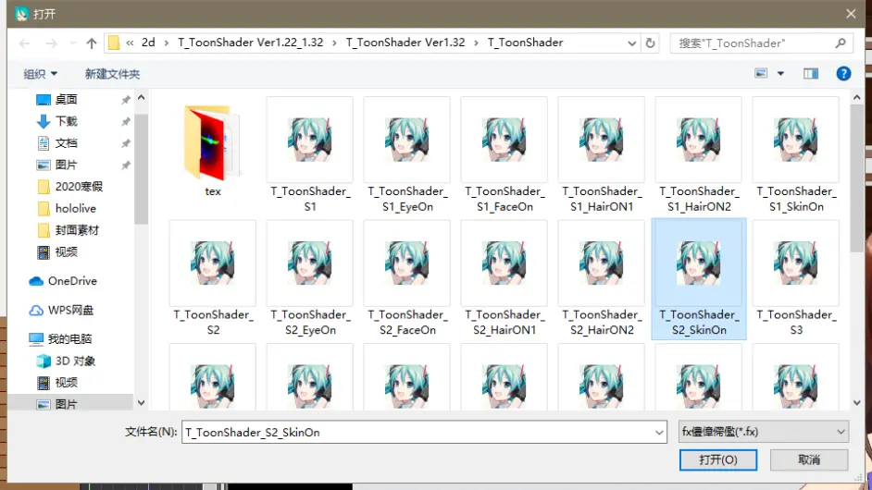872x490 pixels.
Task: Open the 2020寒假 folder in sidebar
Action: (x=79, y=187)
